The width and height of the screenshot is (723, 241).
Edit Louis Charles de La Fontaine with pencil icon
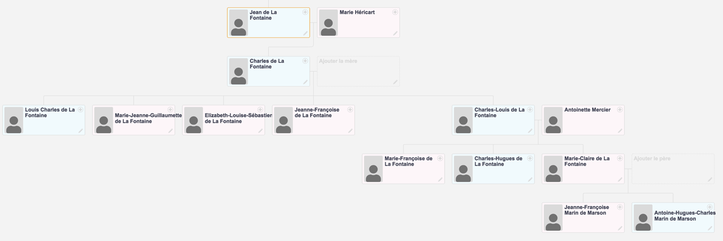(x=81, y=131)
